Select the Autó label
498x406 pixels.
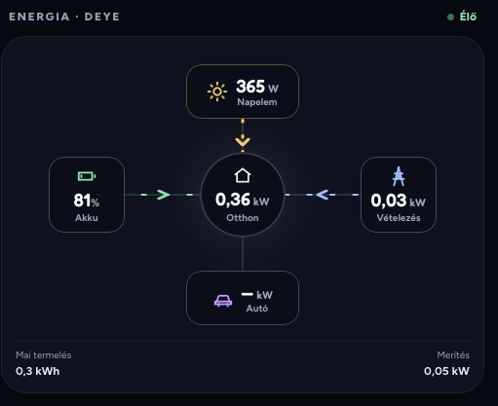(257, 309)
